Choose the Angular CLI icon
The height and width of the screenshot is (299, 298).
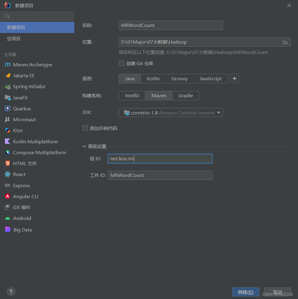[8, 196]
